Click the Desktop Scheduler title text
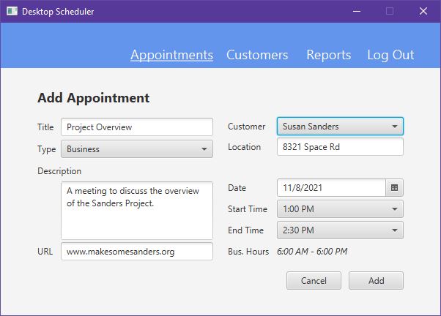The width and height of the screenshot is (441, 316). [58, 12]
